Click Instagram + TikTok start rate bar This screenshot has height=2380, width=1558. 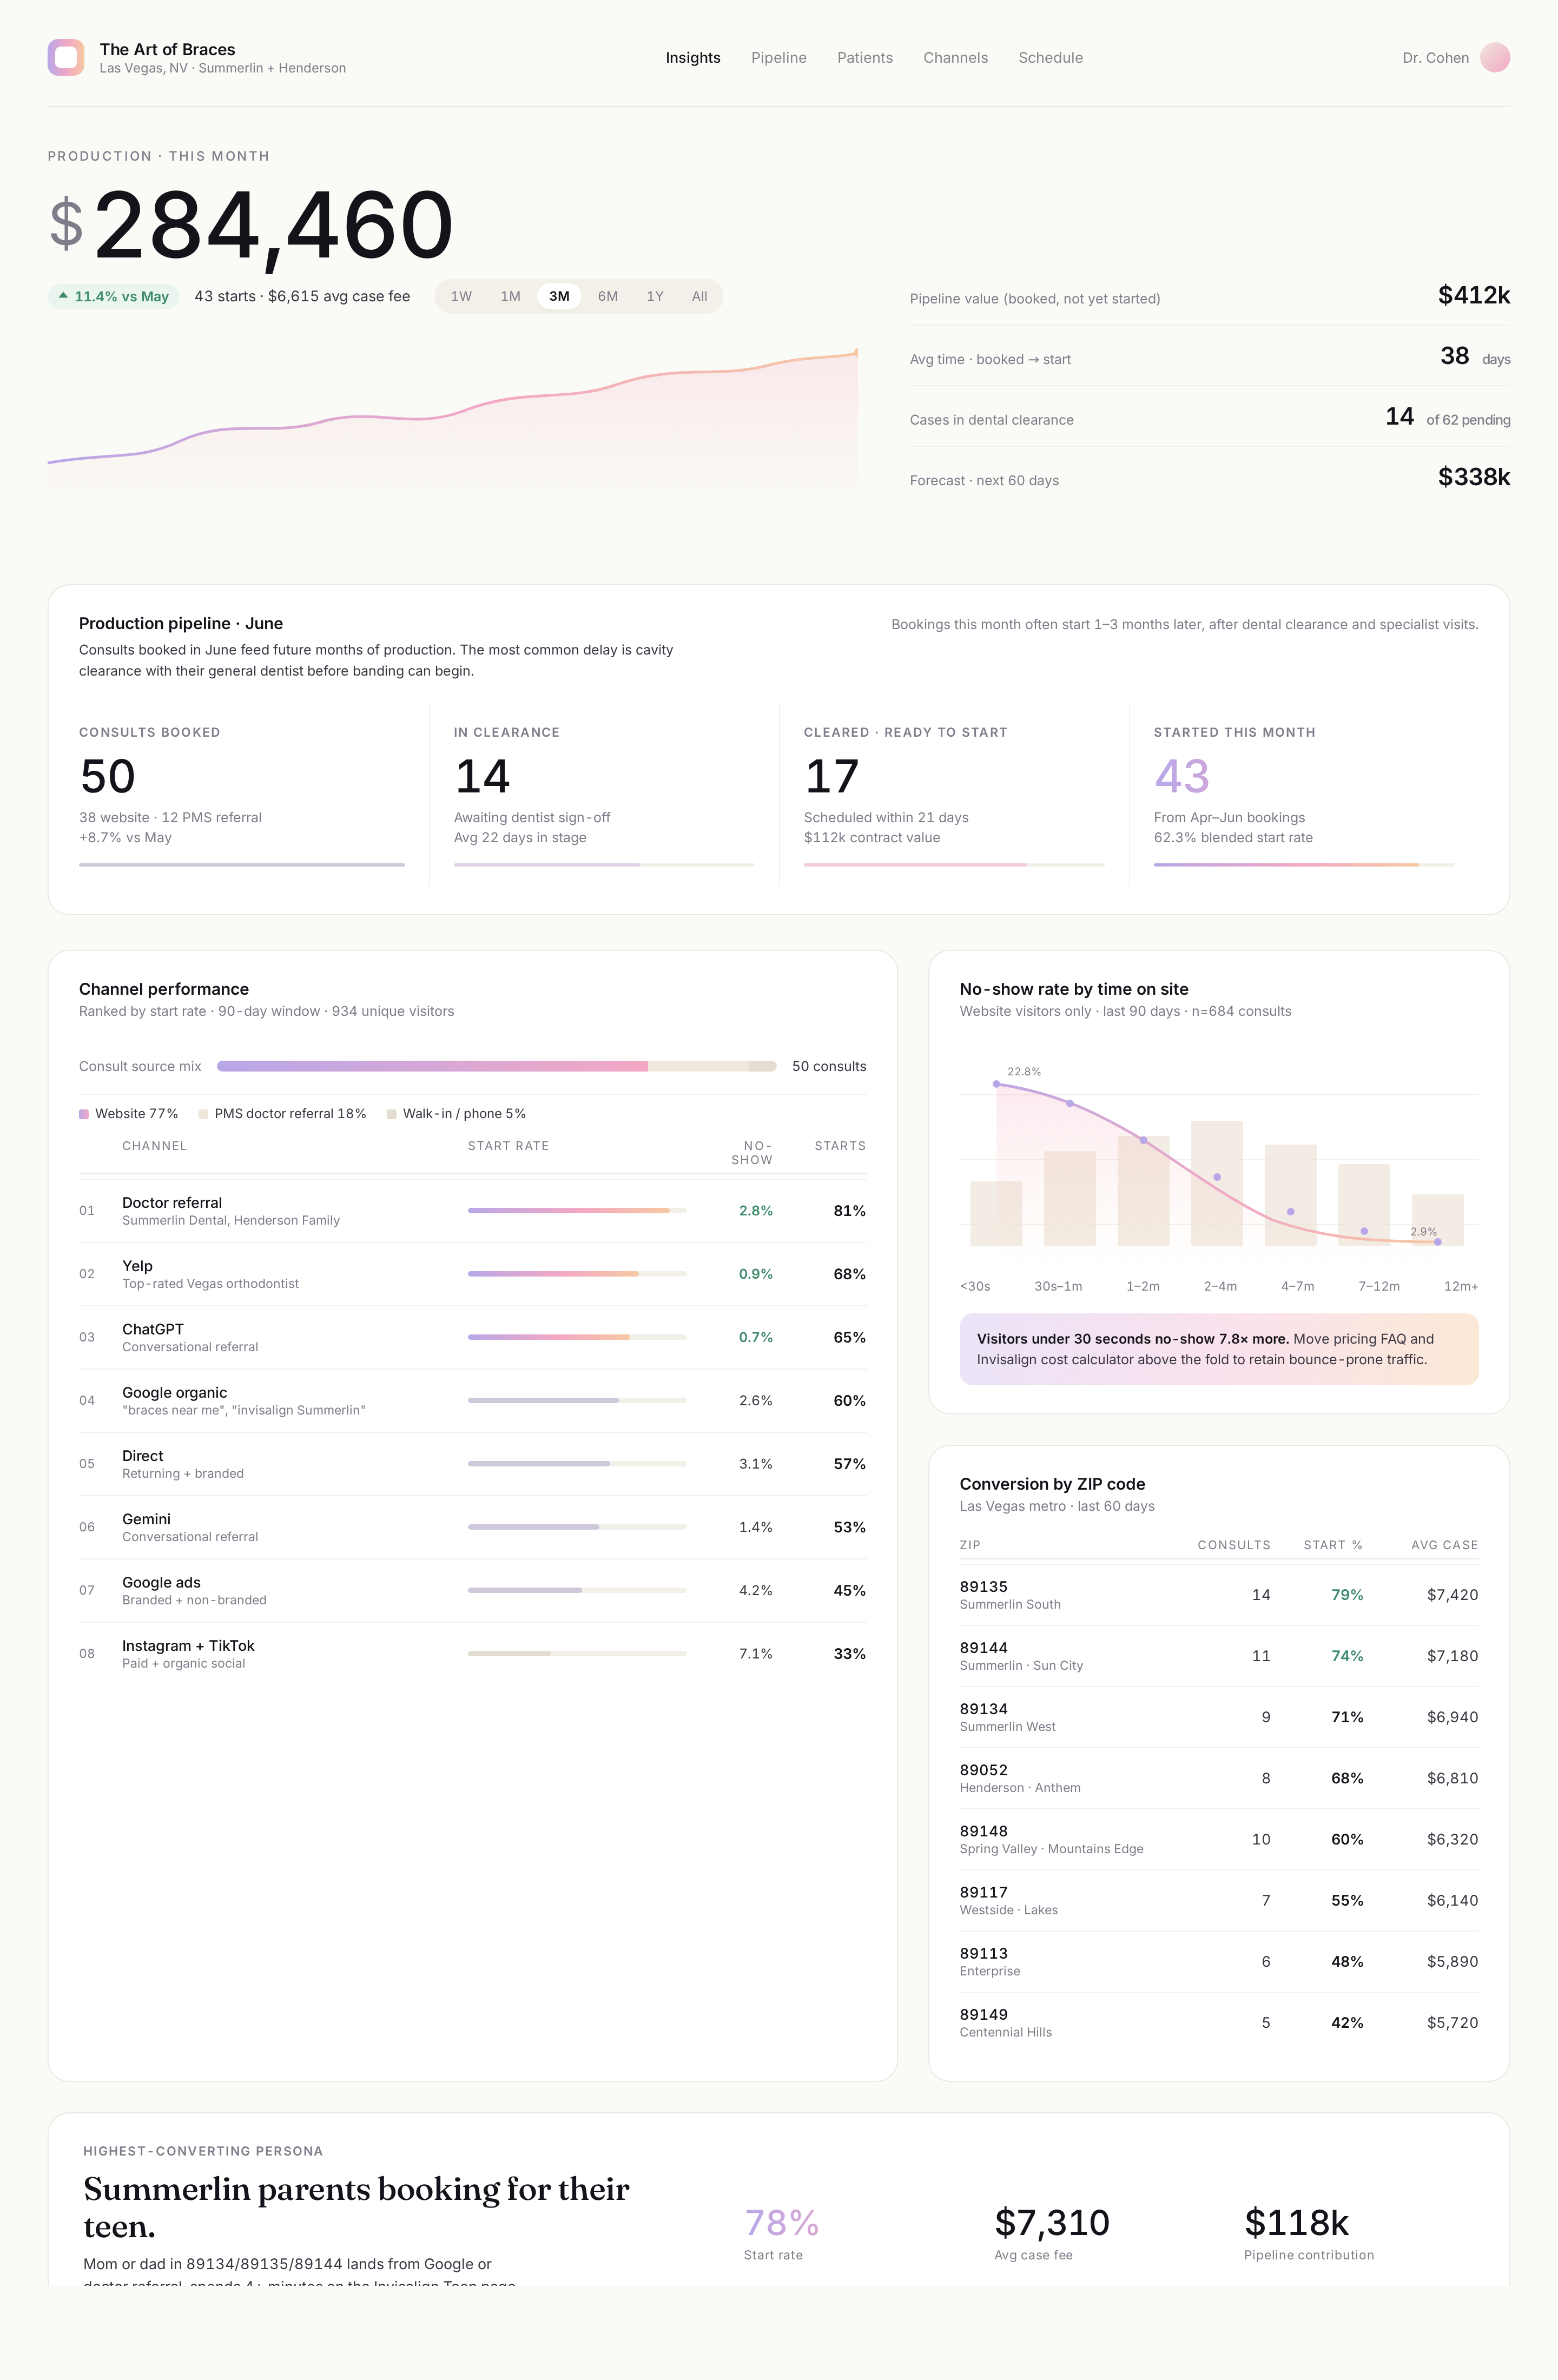click(x=577, y=1654)
